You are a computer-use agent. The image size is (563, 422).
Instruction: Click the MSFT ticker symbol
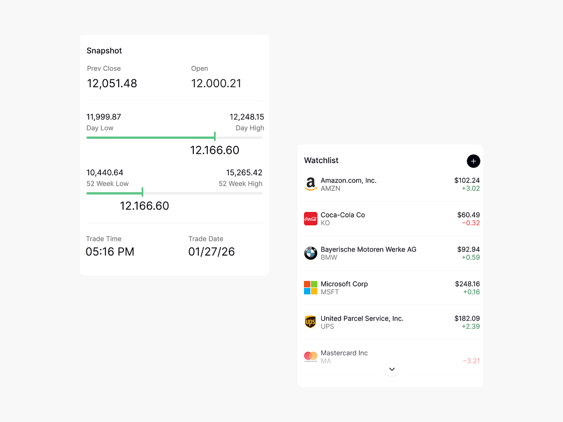pos(330,292)
